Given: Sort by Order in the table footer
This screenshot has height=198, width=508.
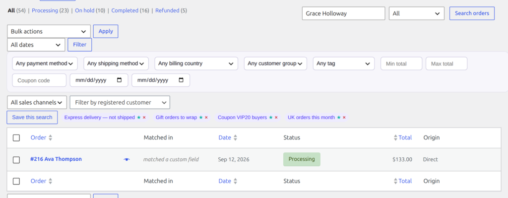Looking at the screenshot, I should point(41,181).
